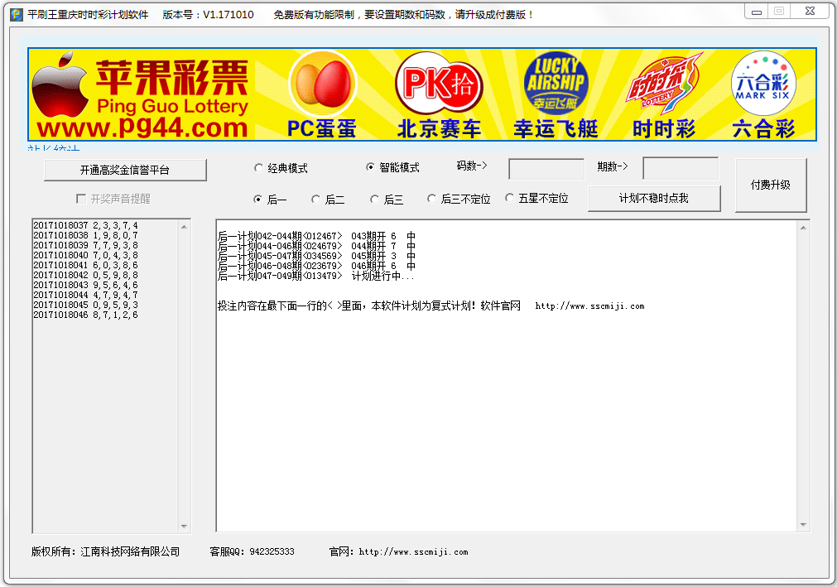Click the www.pg44.com banner address

coord(142,128)
